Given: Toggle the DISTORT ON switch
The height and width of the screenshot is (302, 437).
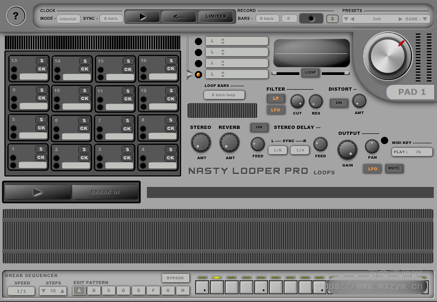Looking at the screenshot, I should [x=339, y=103].
